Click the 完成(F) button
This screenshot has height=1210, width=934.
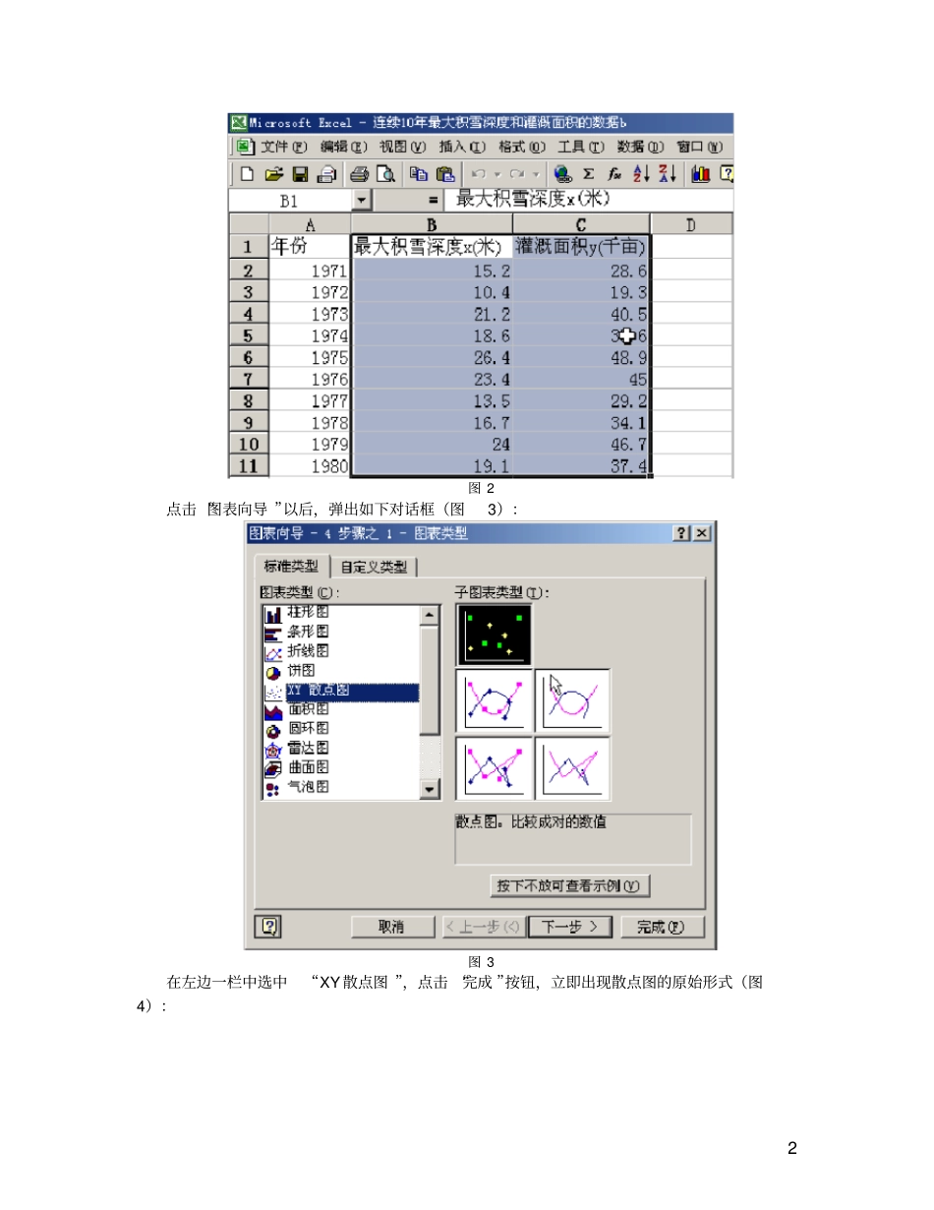coord(663,926)
